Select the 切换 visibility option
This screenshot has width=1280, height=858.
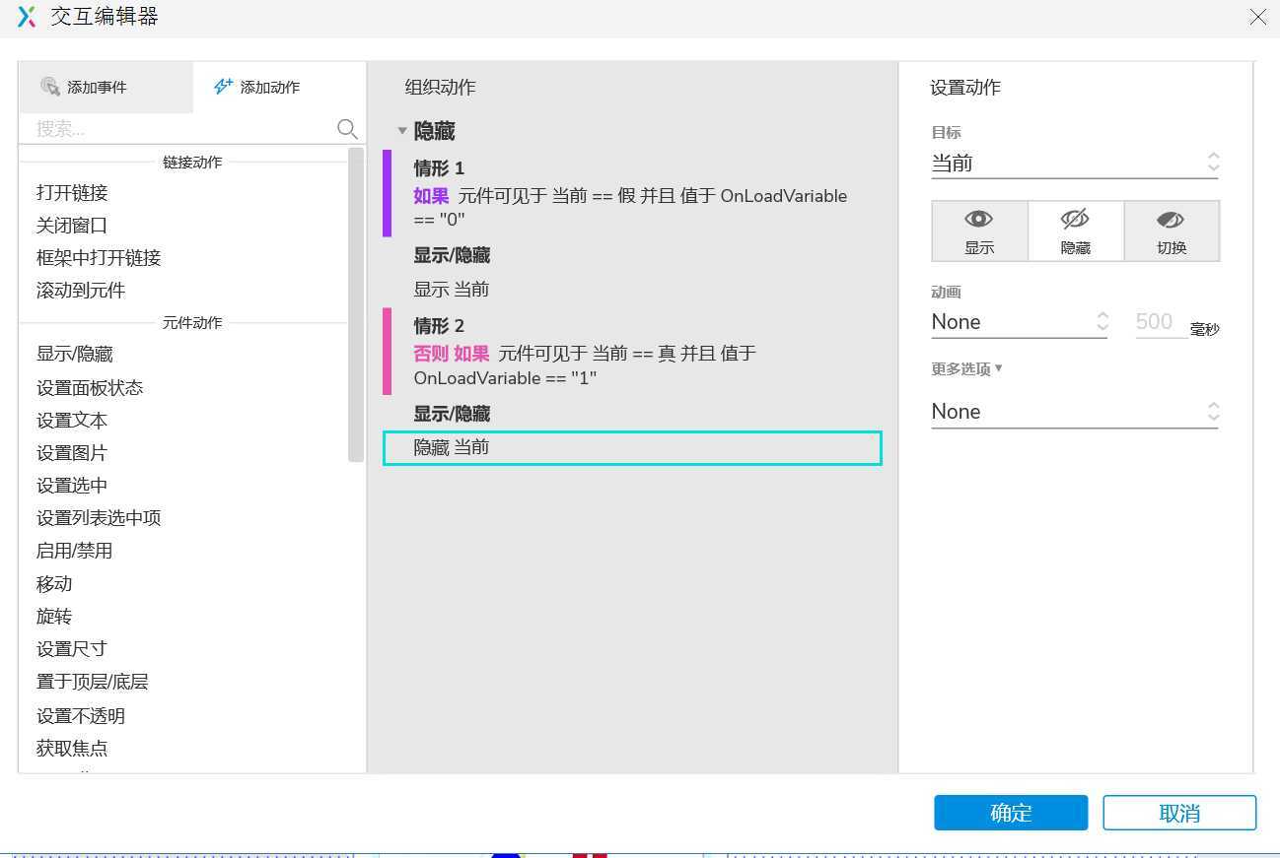tap(1172, 231)
